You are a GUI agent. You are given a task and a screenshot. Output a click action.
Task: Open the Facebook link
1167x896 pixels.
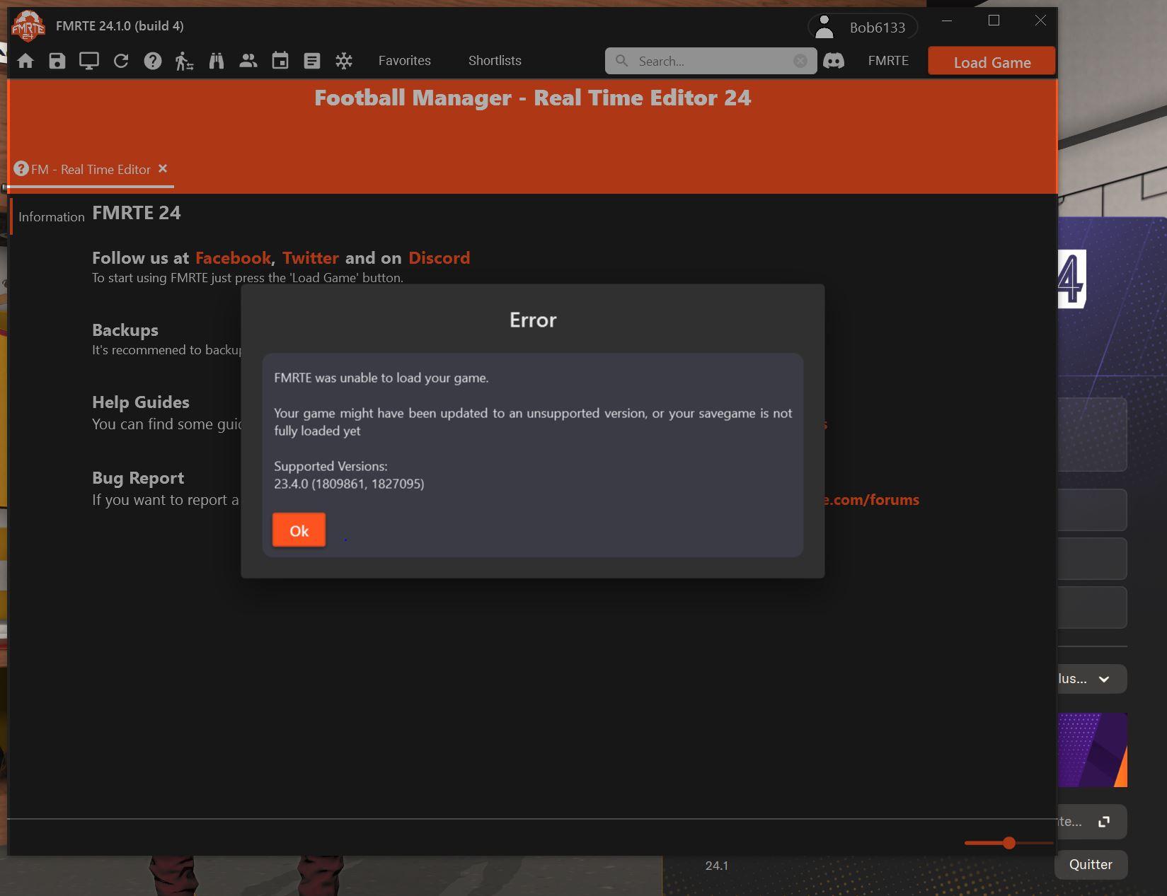pos(233,258)
